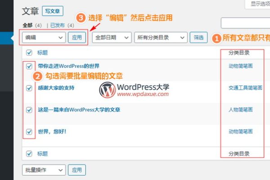Image resolution: width=270 pixels, height=180 pixels.
Task: Toggle checkbox for 世界，您好！ post
Action: coord(29,132)
